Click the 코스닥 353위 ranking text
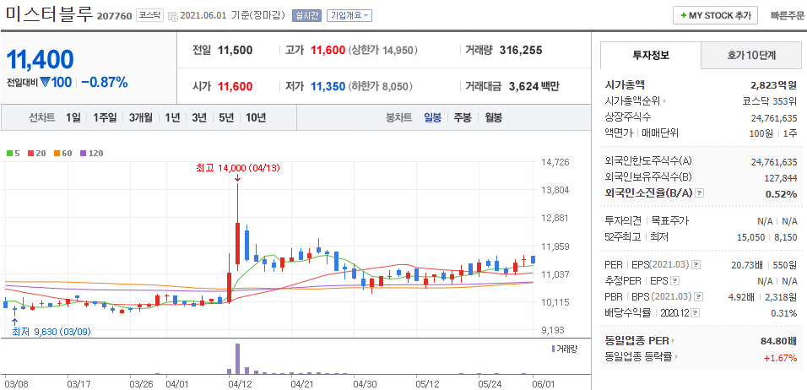Image resolution: width=807 pixels, height=390 pixels. [769, 101]
